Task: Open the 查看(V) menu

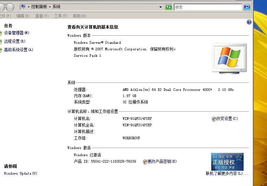Action: [42, 16]
